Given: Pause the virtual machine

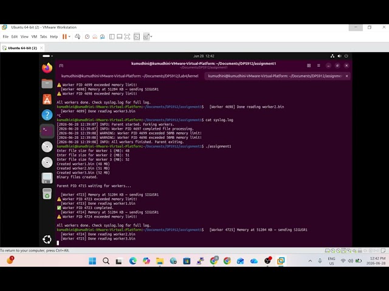Looking at the screenshot, I should click(x=64, y=36).
